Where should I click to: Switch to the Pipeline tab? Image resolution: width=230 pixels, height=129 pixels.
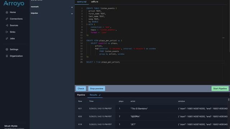pos(81,95)
